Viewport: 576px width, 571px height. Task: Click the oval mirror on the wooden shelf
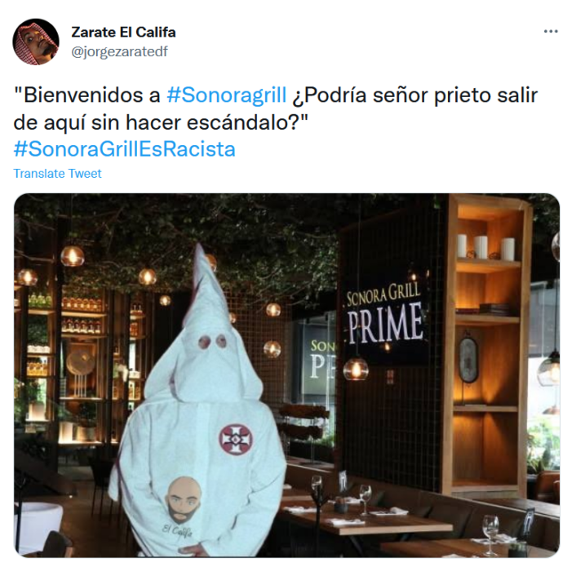[x=468, y=360]
